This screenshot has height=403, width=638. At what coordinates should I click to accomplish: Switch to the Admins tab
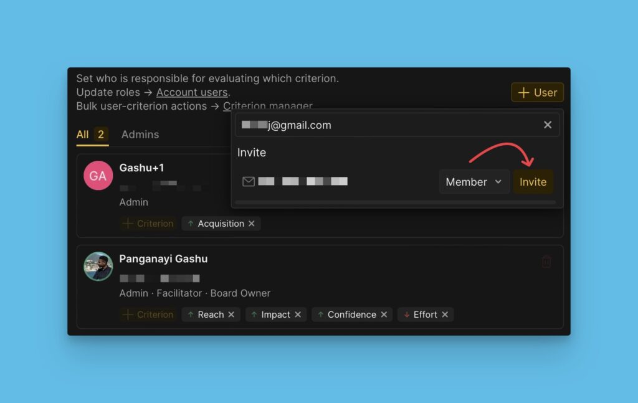140,135
